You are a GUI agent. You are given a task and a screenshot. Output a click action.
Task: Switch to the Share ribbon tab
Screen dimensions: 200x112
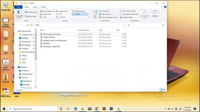[x=35, y=7]
